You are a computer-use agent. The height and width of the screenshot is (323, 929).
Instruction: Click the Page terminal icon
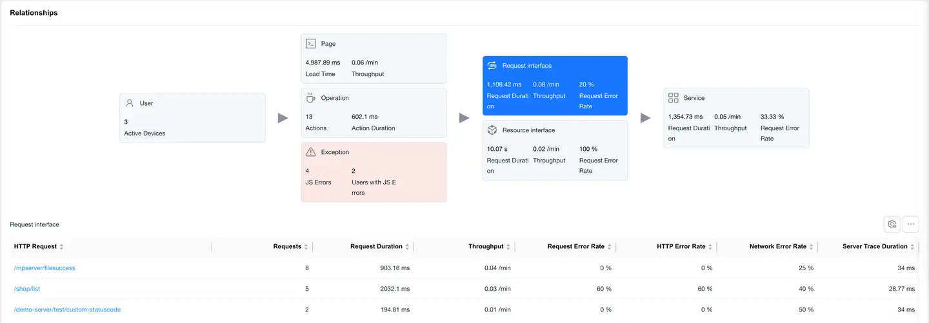coord(310,44)
